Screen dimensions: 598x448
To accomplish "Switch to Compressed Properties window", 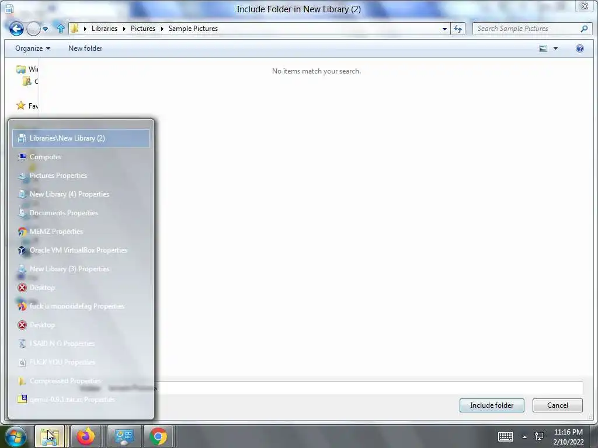I will coord(81,381).
